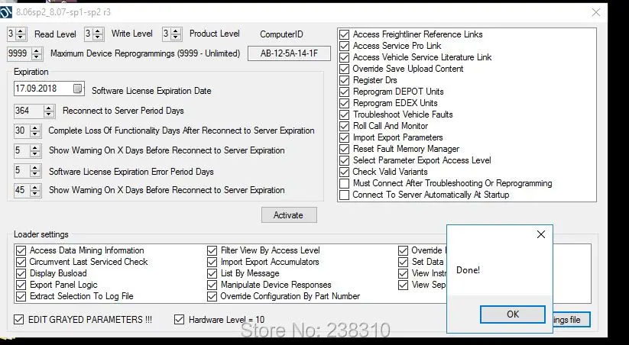Close the Done message dialog

pyautogui.click(x=541, y=234)
